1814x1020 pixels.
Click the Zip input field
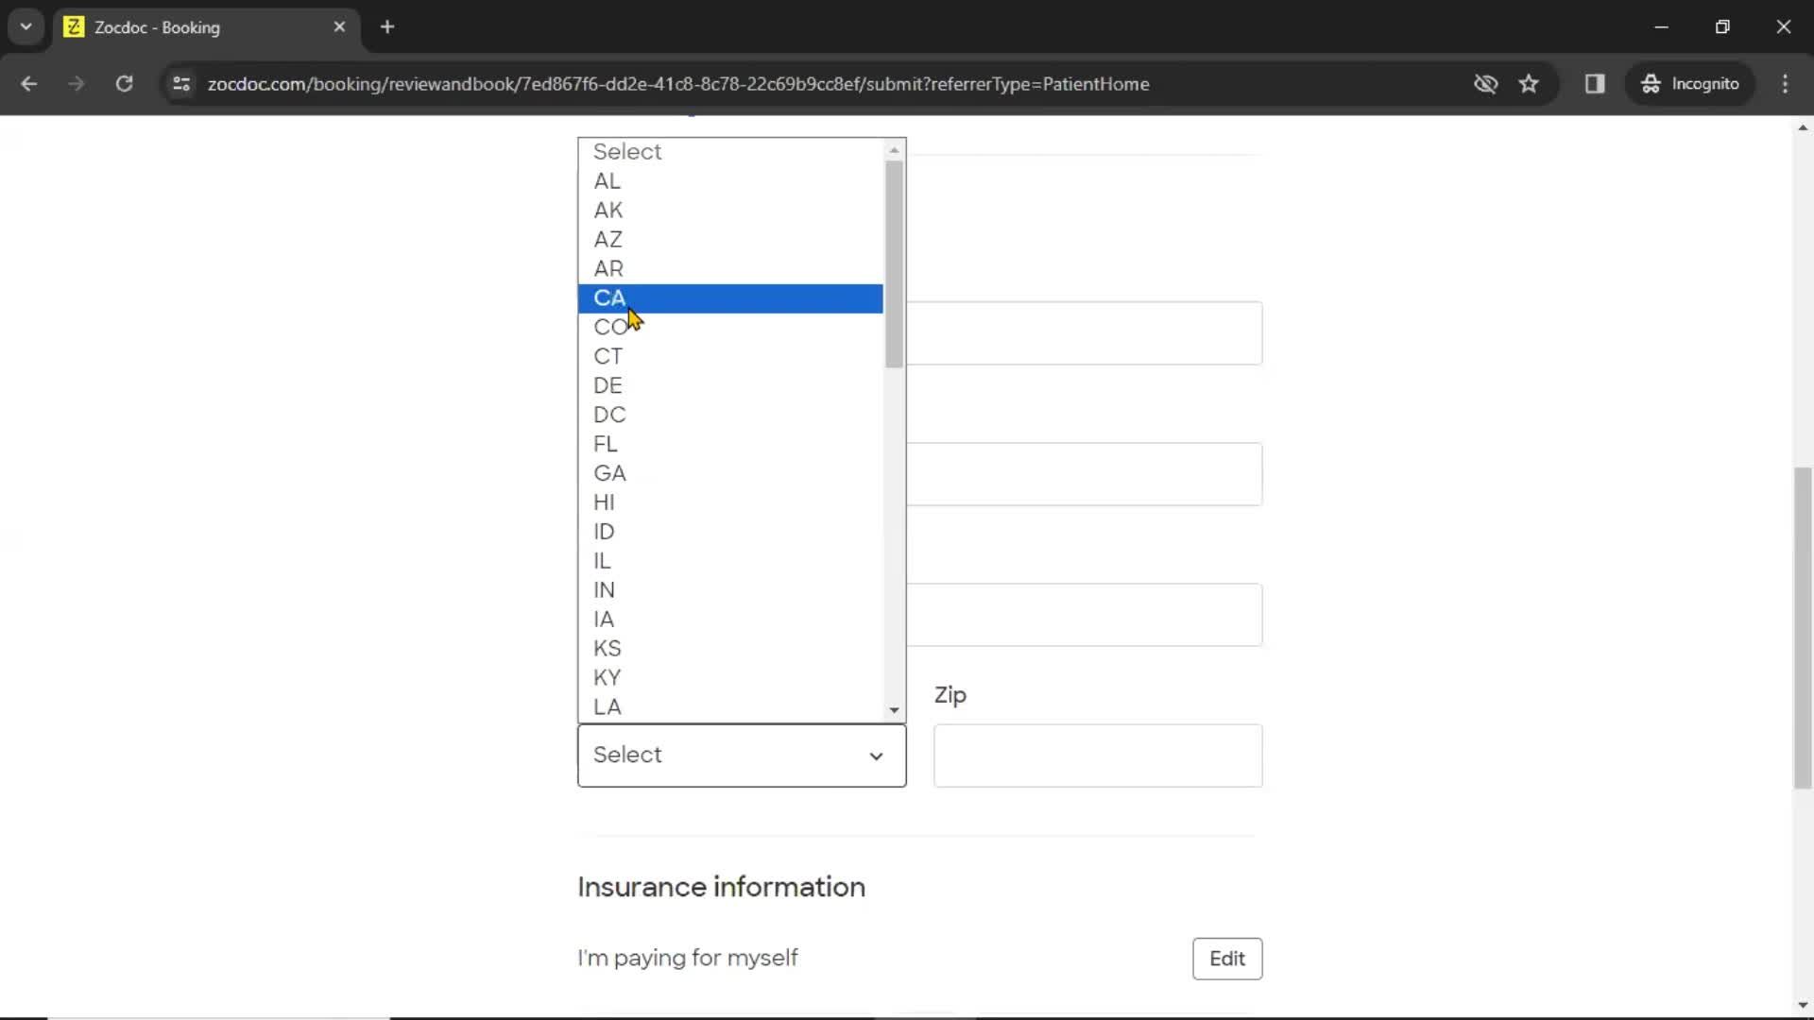(x=1098, y=756)
